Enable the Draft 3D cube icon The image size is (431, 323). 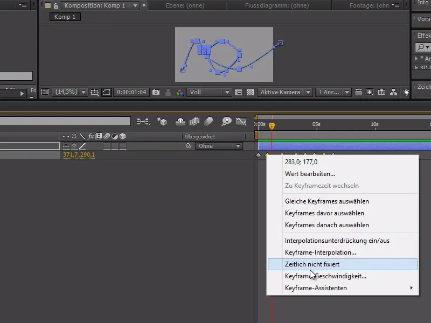point(162,121)
